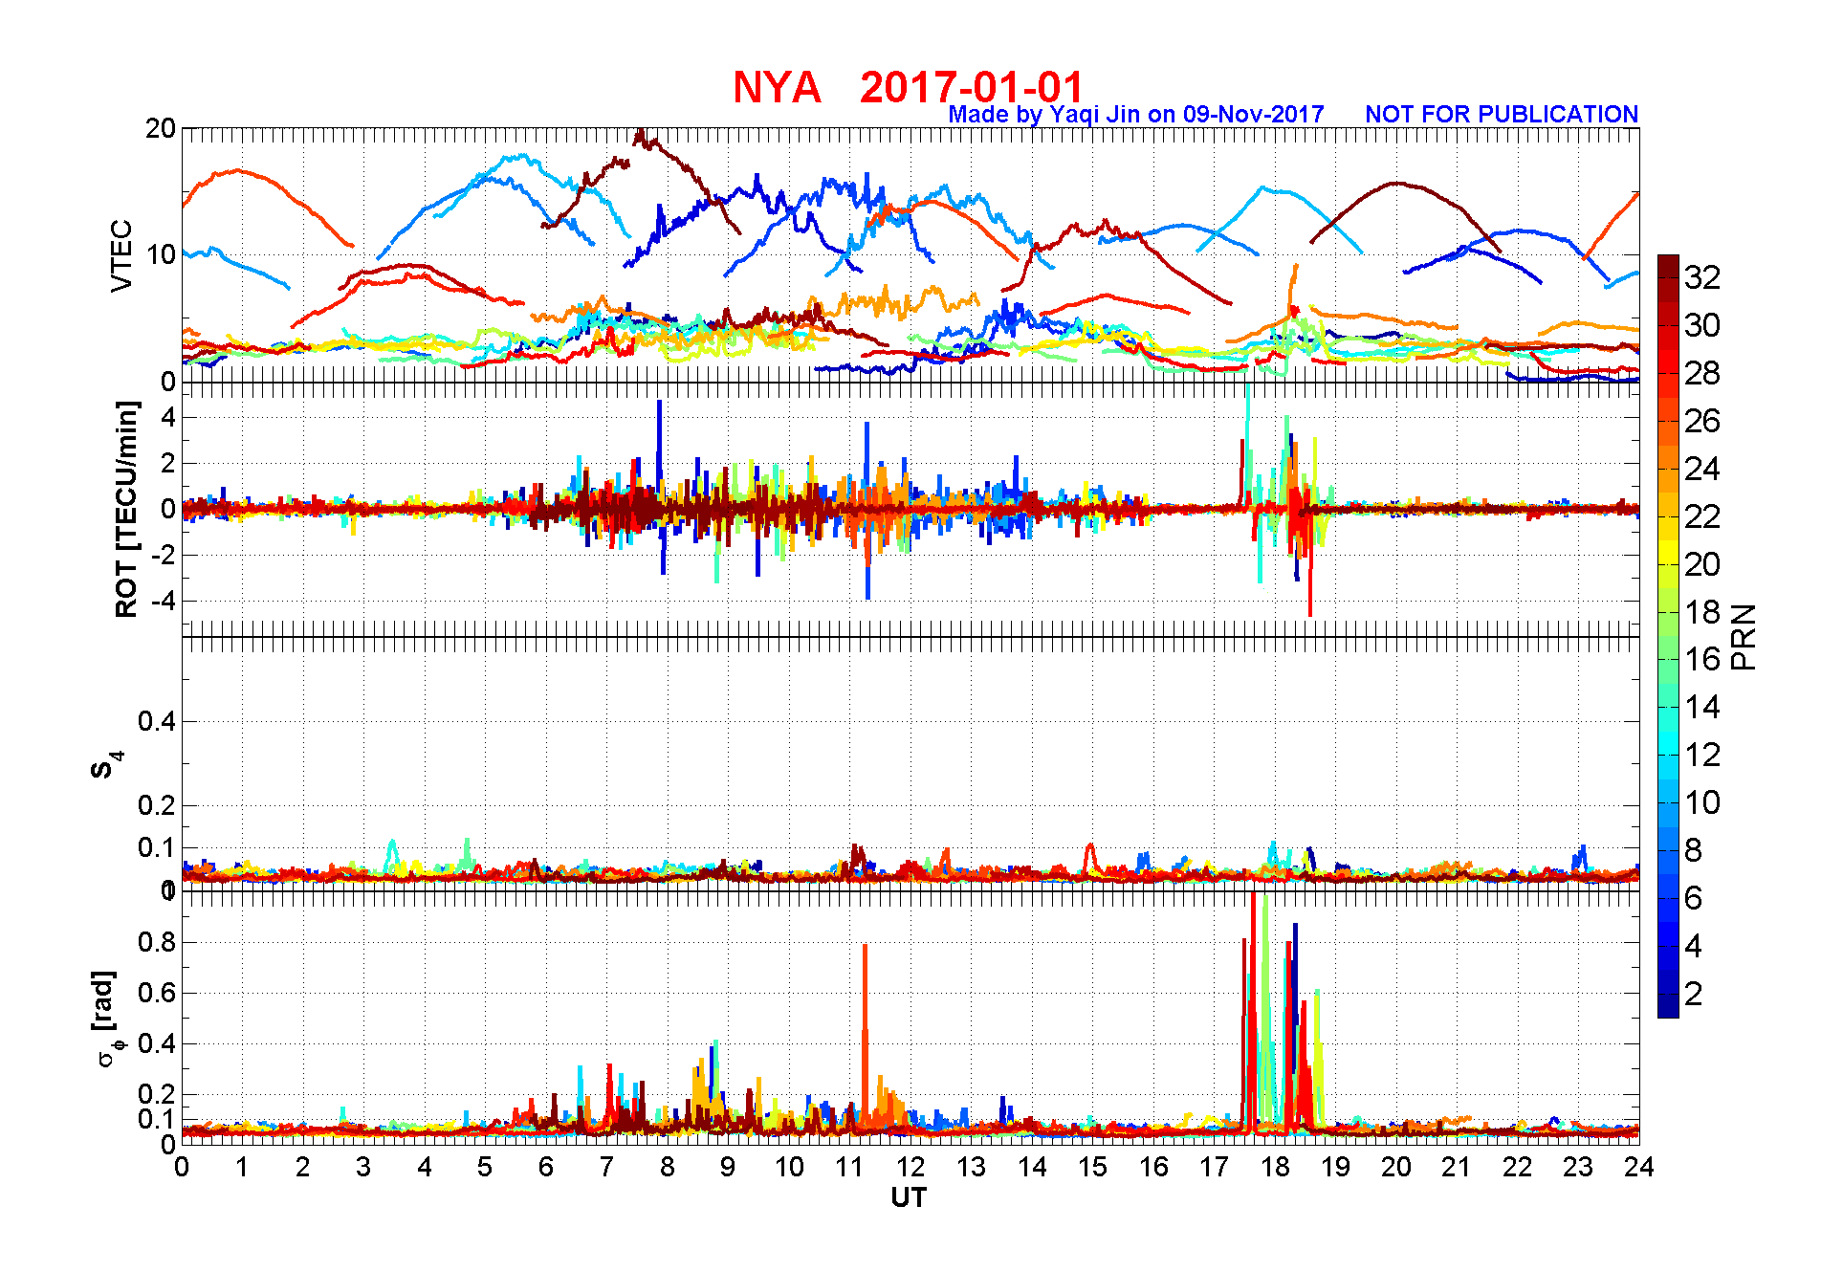Click ROT axis tick value 4

169,417
